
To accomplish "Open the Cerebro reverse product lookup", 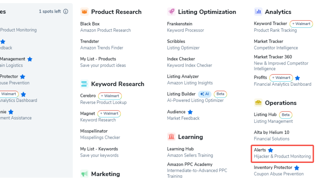I will pos(88,96).
